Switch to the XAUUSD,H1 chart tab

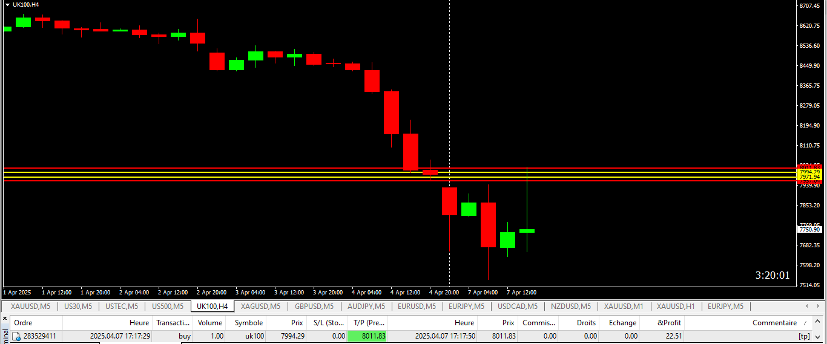point(676,306)
